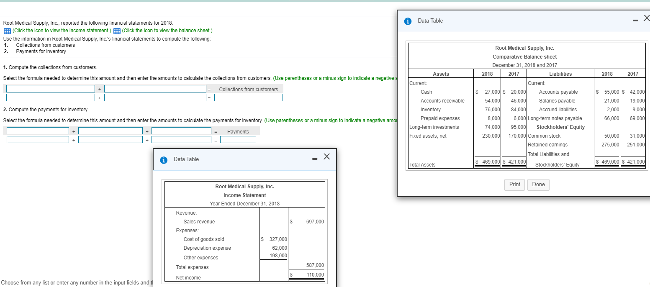Click Salaries payable 2018 value 21,000
The image size is (650, 287).
[x=612, y=101]
